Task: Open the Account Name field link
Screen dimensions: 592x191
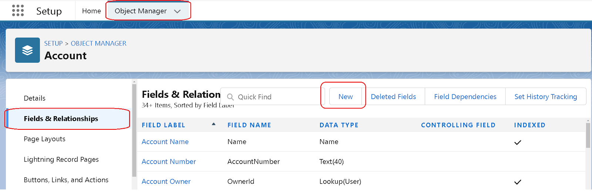Action: [x=165, y=142]
